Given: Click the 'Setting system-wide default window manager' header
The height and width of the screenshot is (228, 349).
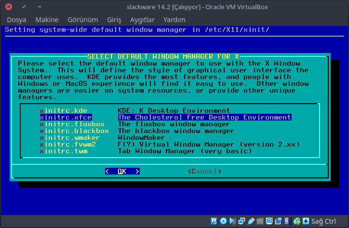Looking at the screenshot, I should coord(137,29).
